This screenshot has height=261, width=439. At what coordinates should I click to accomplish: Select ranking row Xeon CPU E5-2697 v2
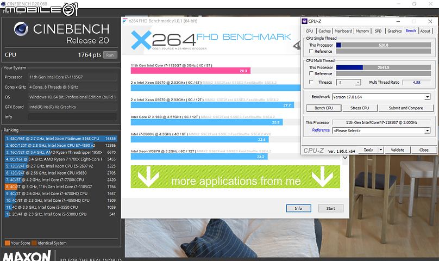point(61,166)
